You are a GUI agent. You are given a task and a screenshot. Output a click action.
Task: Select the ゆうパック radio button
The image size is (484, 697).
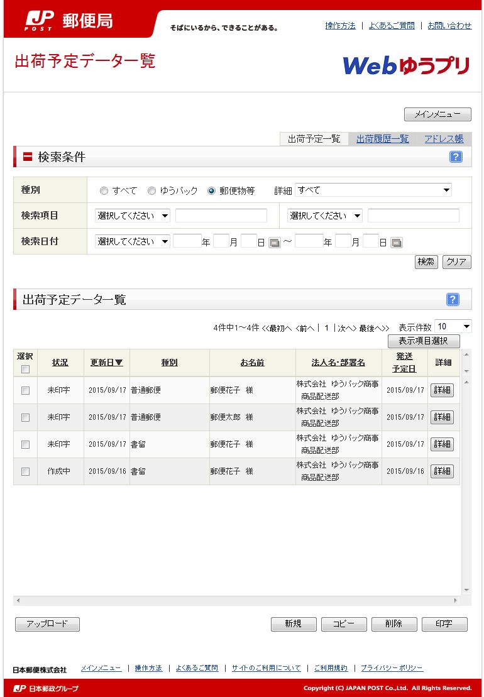pyautogui.click(x=152, y=191)
